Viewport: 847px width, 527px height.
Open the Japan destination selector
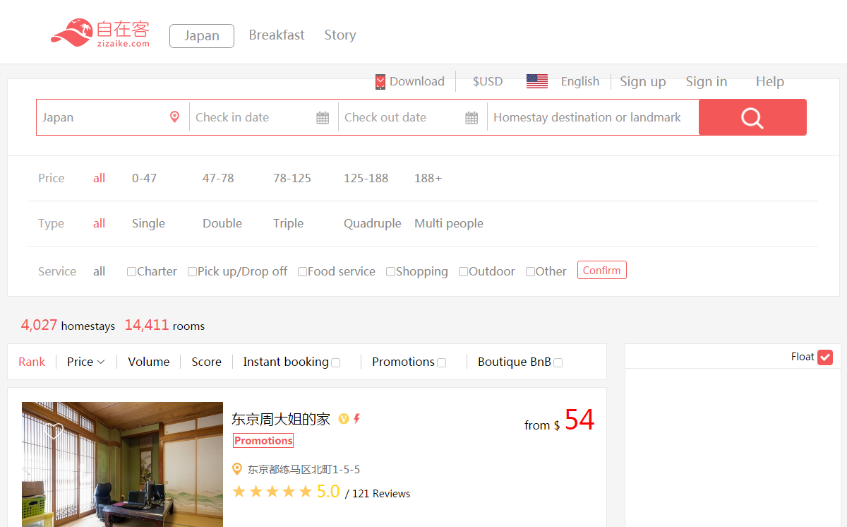[x=202, y=36]
